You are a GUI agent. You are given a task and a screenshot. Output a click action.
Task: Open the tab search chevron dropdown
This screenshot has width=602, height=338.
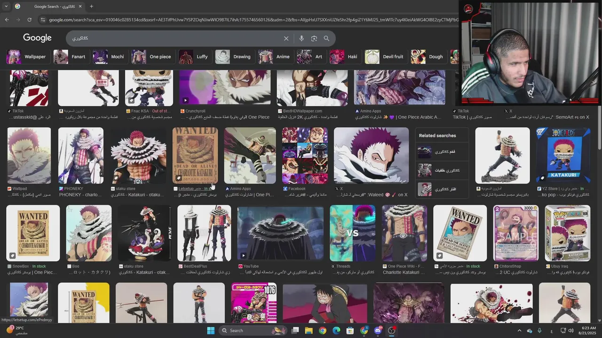tap(6, 7)
